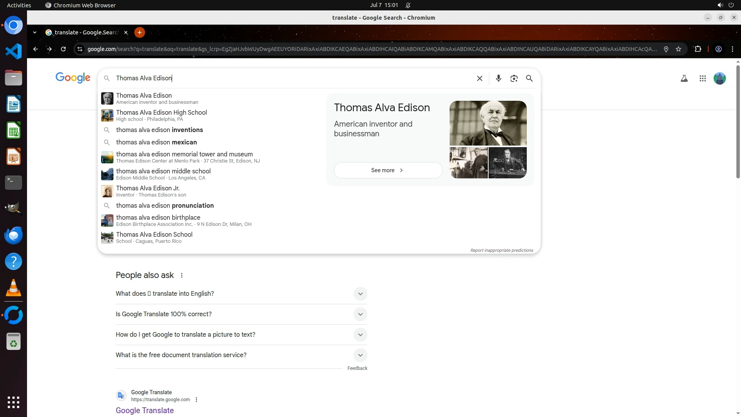Image resolution: width=741 pixels, height=417 pixels.
Task: Choose "Thomas Alva Edison Jr." suggestion
Action: pyautogui.click(x=148, y=188)
